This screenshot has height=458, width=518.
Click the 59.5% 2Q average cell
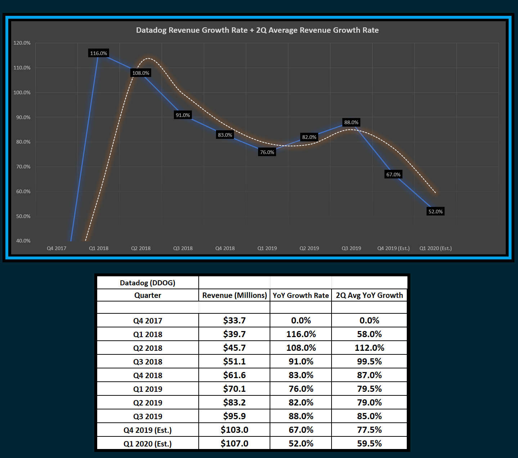tap(369, 443)
